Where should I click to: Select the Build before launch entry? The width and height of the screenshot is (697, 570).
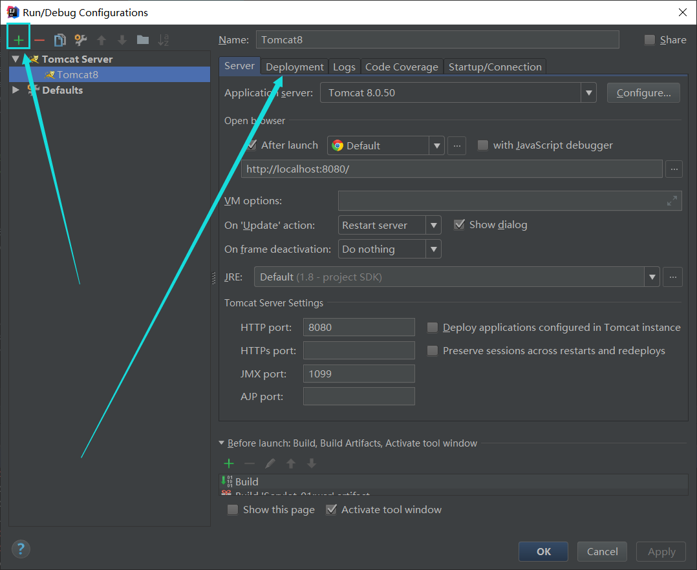453,481
